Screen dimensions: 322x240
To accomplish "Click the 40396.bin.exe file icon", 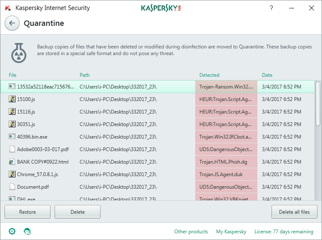I will (x=12, y=136).
